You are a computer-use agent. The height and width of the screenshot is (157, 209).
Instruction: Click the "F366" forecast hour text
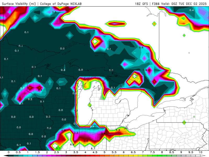click(x=156, y=4)
